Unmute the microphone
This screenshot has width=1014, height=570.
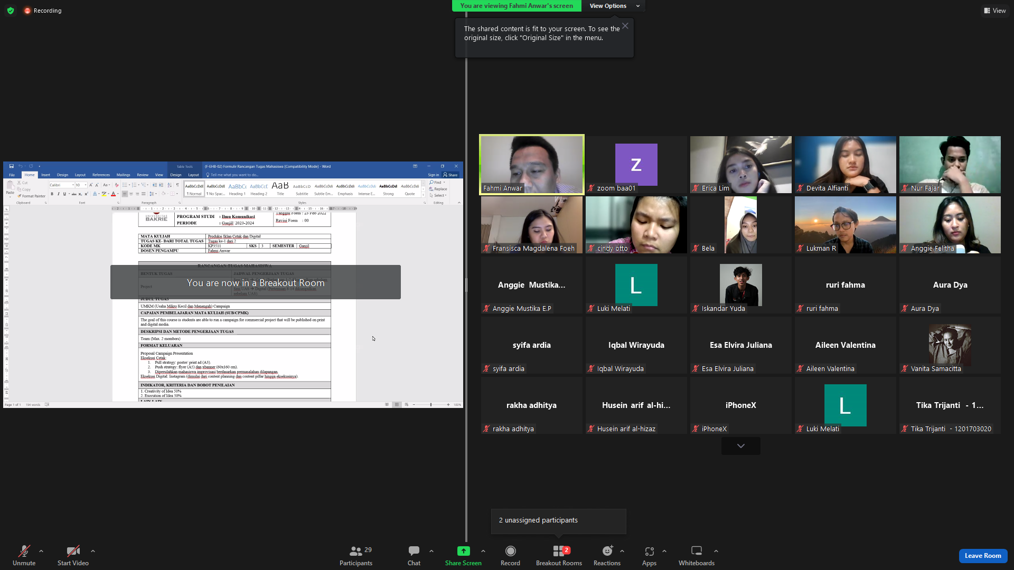pyautogui.click(x=24, y=556)
